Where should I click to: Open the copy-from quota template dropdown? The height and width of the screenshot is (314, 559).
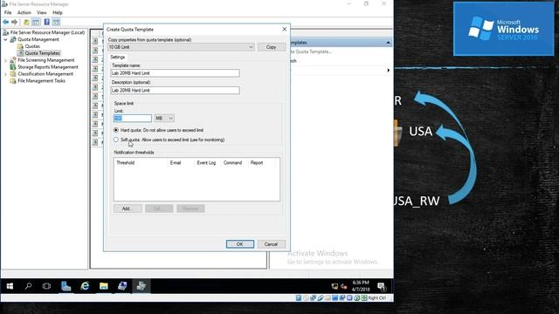[181, 47]
